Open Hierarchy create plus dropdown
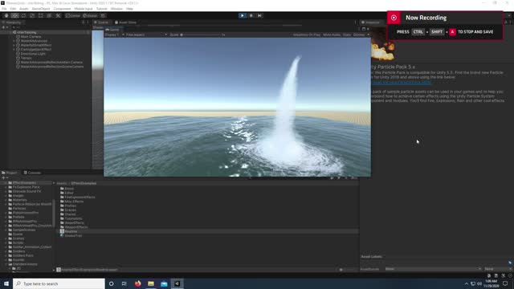514x289 pixels. coord(4,27)
